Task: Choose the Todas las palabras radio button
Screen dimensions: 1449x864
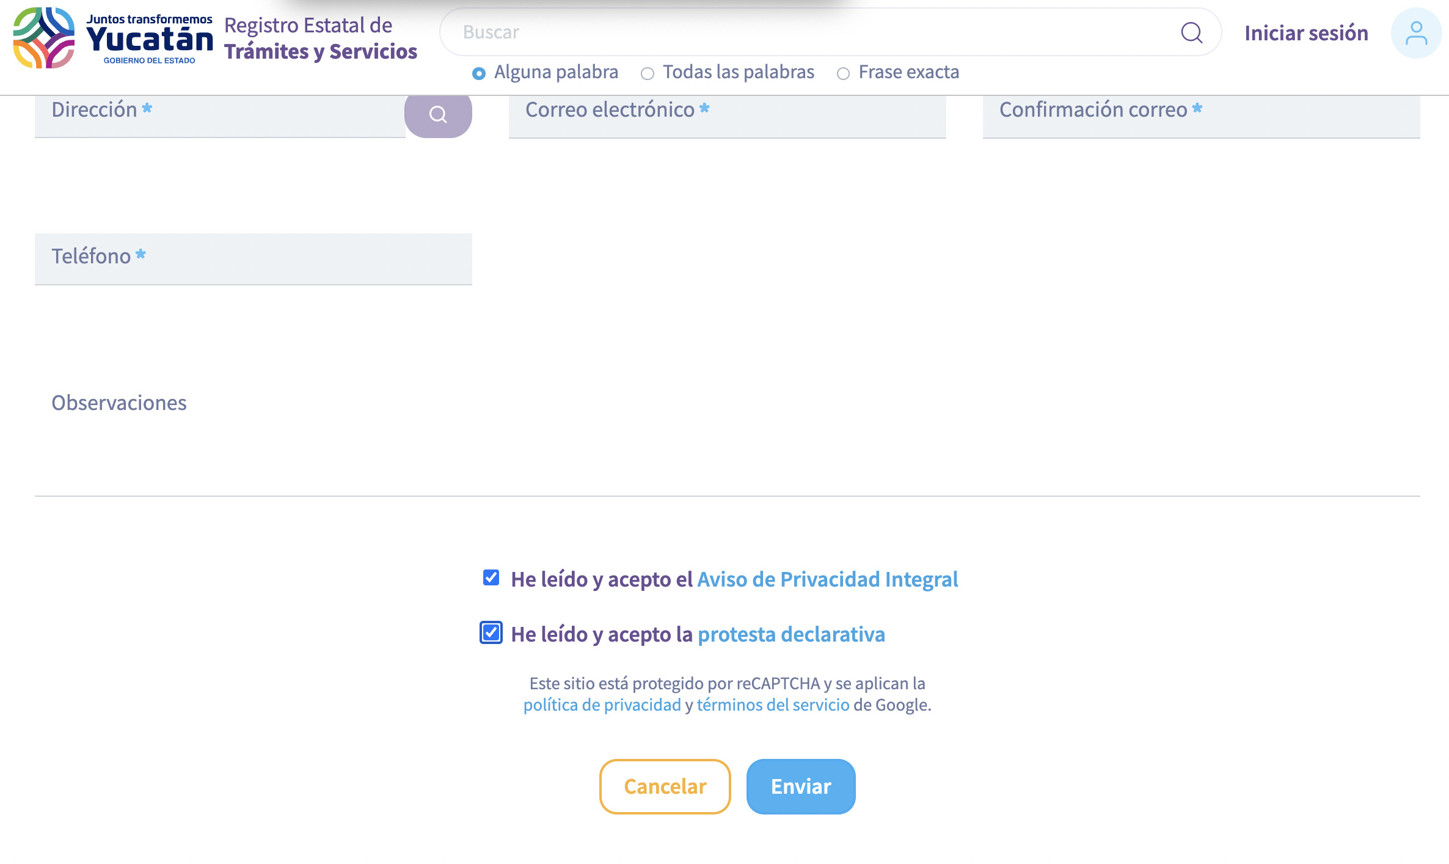Action: click(648, 73)
